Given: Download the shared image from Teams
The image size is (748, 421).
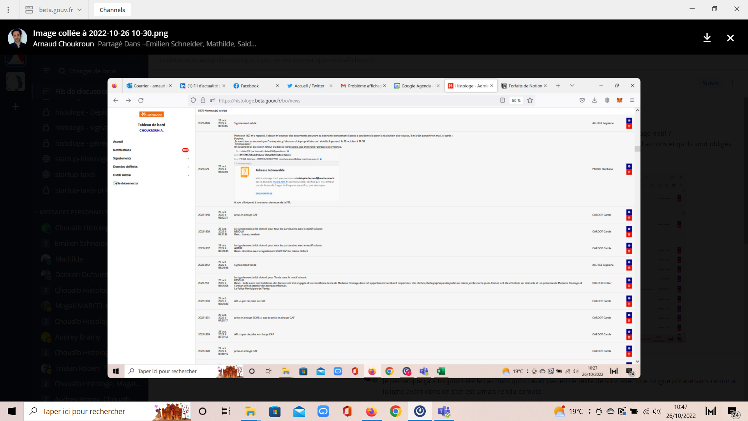Looking at the screenshot, I should point(707,38).
